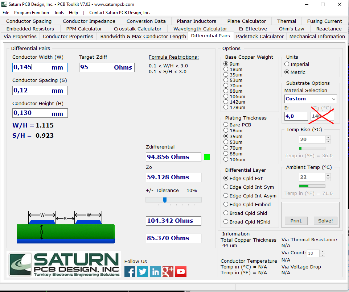The width and height of the screenshot is (349, 292).
Task: Click the Via Count field
Action: pos(313,253)
